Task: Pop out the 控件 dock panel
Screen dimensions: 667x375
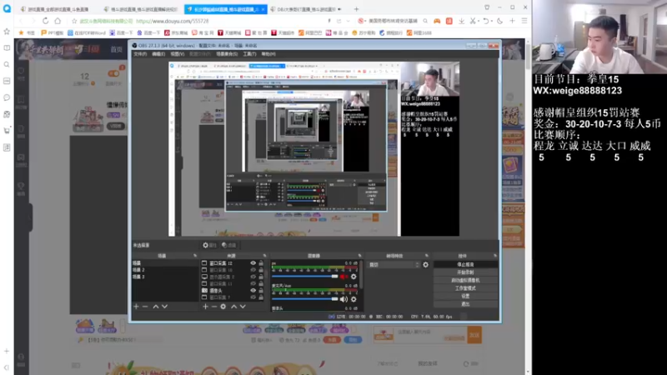Action: tap(495, 256)
